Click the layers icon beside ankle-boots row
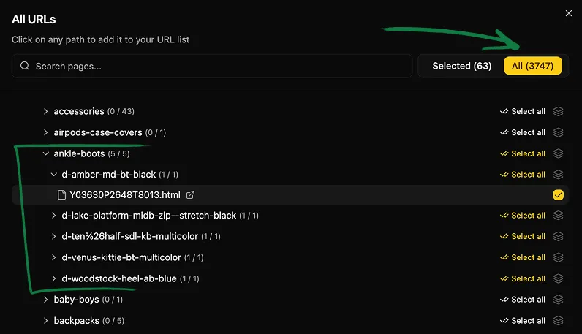The height and width of the screenshot is (334, 582). coord(559,154)
